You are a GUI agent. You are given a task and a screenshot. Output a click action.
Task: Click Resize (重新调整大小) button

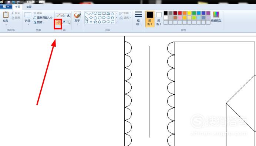coord(43,18)
